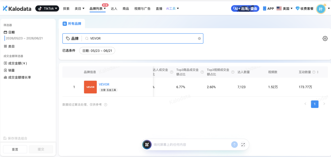The height and width of the screenshot is (157, 331).
Task: Expand the 品牌列表 menu
Action: [97, 9]
